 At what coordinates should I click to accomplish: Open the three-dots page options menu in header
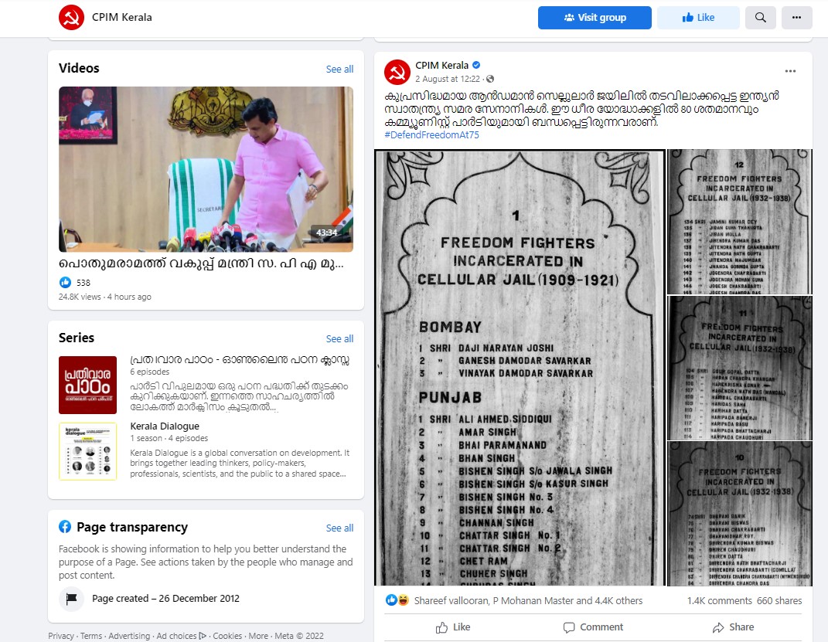pos(796,18)
